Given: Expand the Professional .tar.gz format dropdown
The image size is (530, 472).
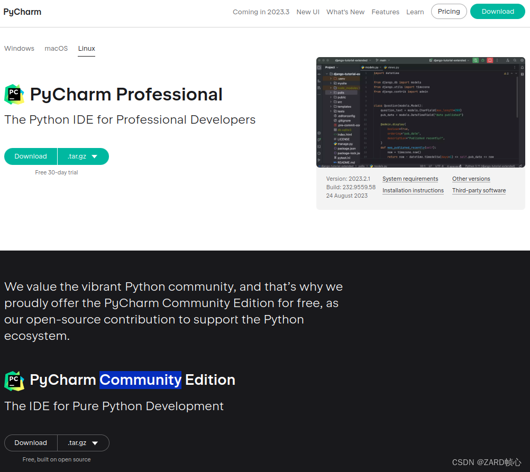Looking at the screenshot, I should (83, 156).
